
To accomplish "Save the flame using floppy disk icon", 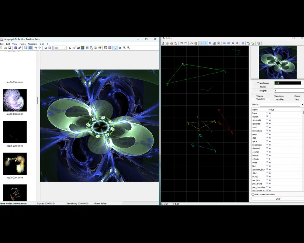I will click(x=10, y=48).
